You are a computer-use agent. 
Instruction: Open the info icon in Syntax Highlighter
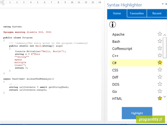(113, 24)
